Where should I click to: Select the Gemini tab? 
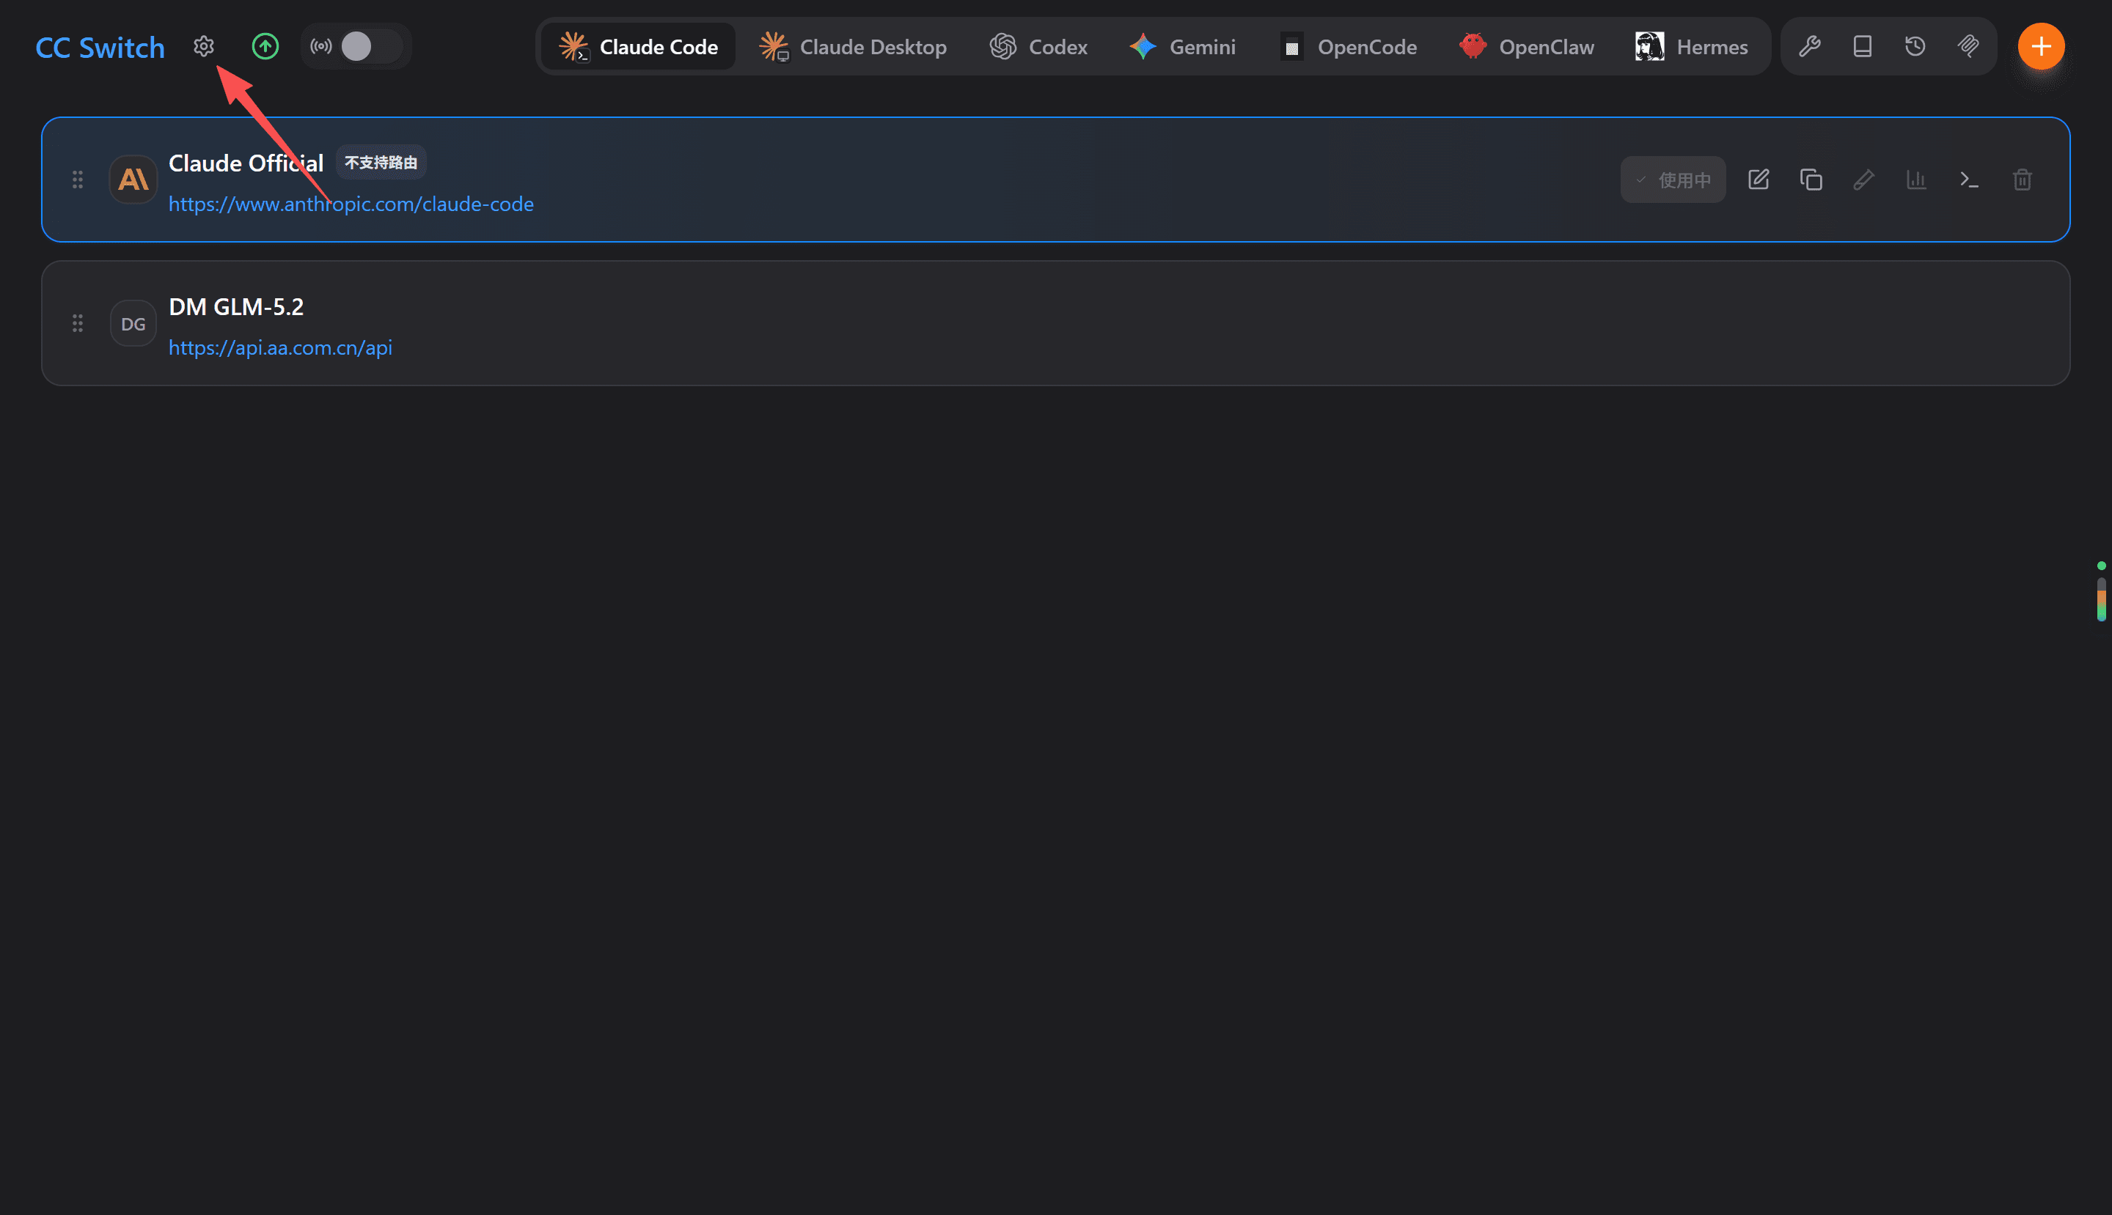[x=1181, y=47]
